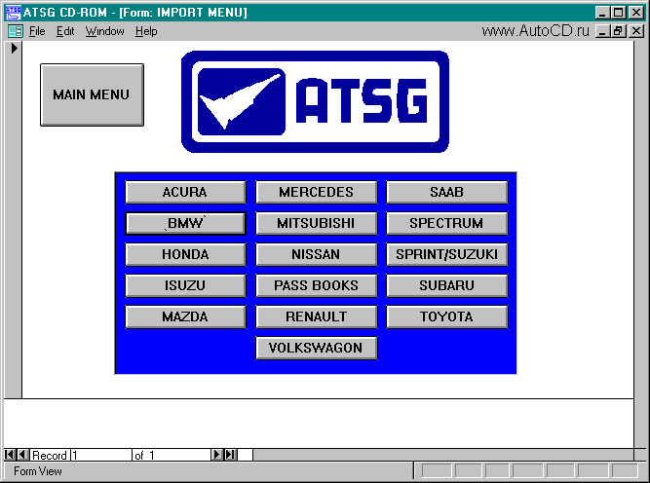Open the HONDA section
Viewport: 650px width, 483px height.
click(x=185, y=254)
